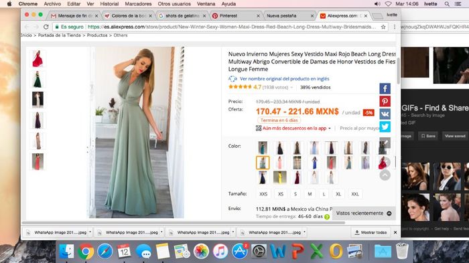Screen dimensions: 469x263
Task: Open first WhatsApp Image download options arrow
Action: (x=90, y=232)
